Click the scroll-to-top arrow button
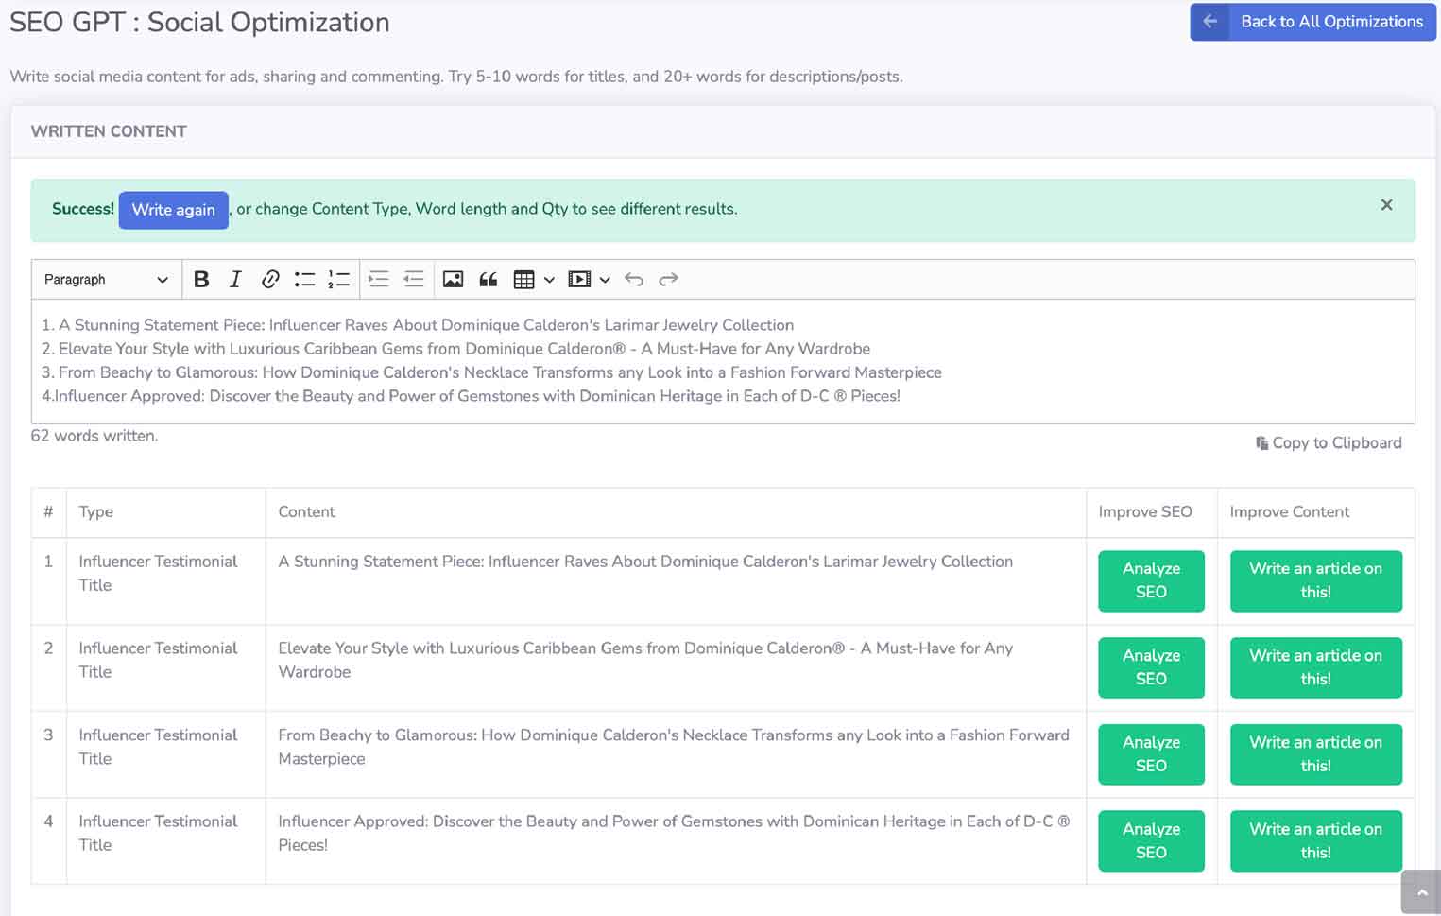 [x=1421, y=891]
